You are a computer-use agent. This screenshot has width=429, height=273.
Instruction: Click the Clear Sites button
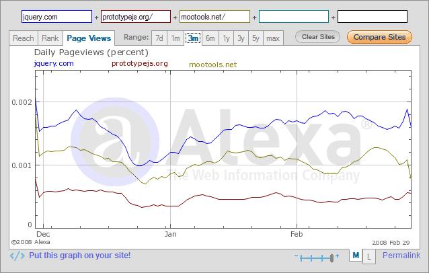tap(318, 37)
